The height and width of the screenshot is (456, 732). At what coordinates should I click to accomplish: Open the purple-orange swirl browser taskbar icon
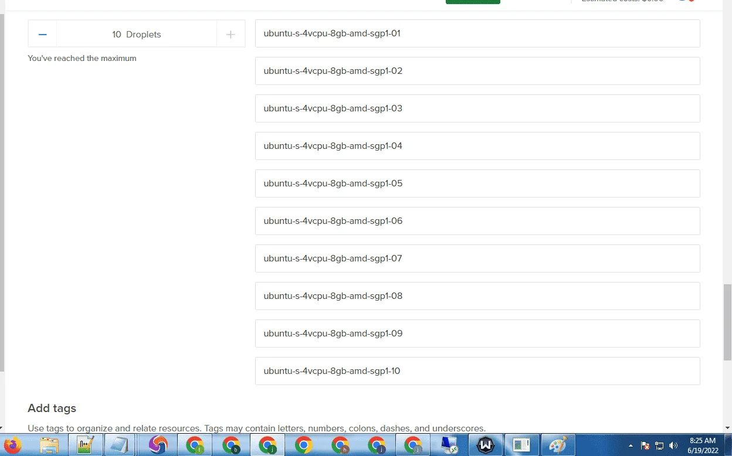[158, 445]
